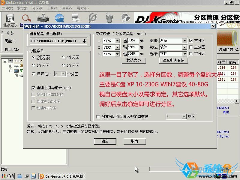The image size is (240, 180).
Task: Click the 1274 cell in the partition table
Action: tap(221, 68)
